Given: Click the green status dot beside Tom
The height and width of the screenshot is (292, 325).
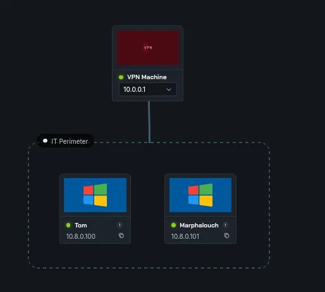Looking at the screenshot, I should click(x=68, y=225).
